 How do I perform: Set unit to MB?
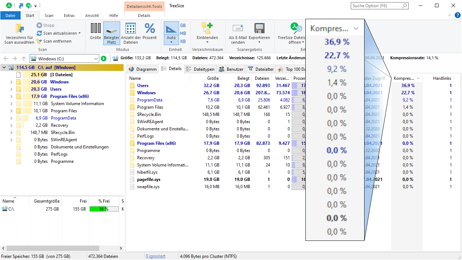tap(183, 33)
